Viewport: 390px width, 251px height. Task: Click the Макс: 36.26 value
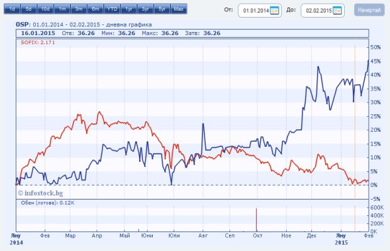coord(160,33)
